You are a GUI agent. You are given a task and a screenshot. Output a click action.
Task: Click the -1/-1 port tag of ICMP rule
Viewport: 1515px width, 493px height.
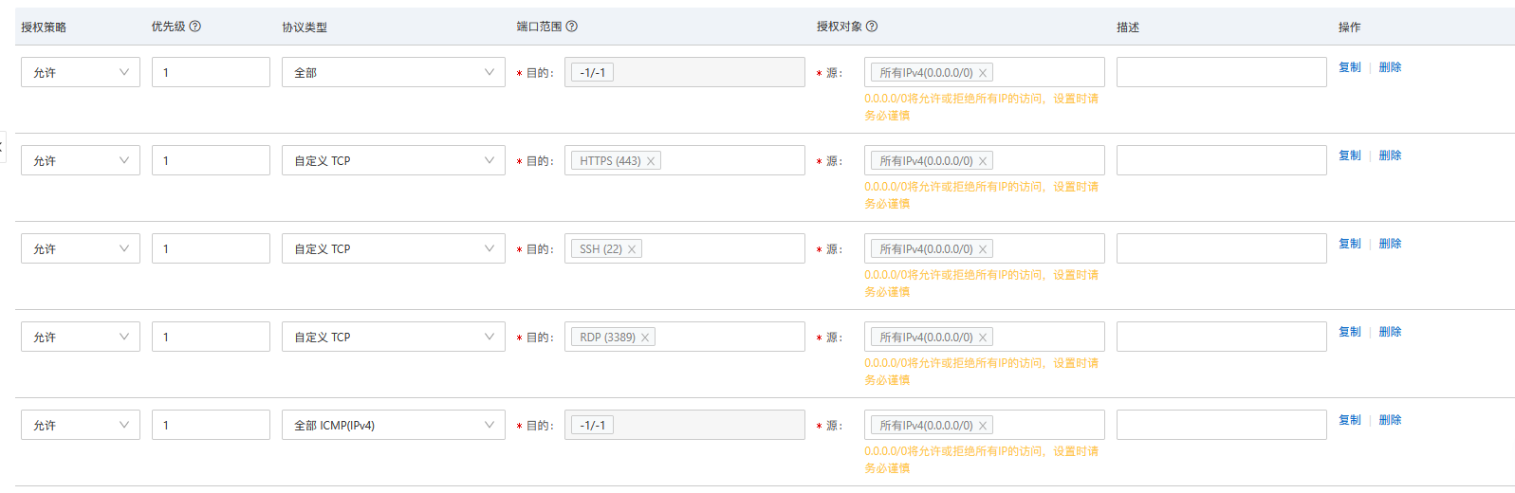[592, 426]
